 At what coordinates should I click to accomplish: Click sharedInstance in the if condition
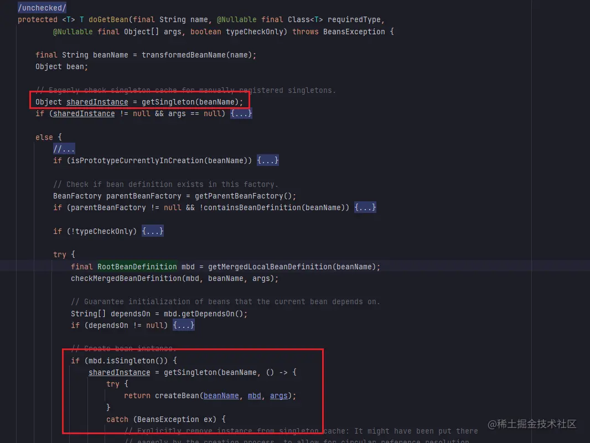(x=84, y=113)
